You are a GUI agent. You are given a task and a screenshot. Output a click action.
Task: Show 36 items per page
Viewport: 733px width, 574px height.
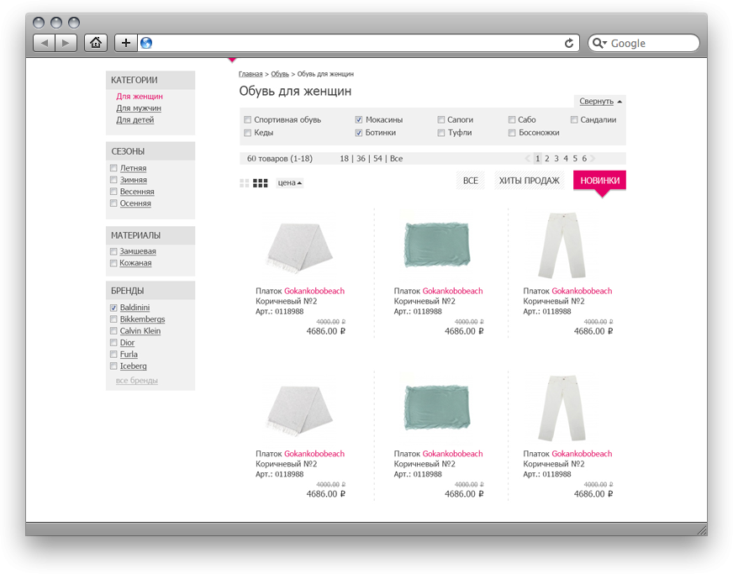coord(361,159)
